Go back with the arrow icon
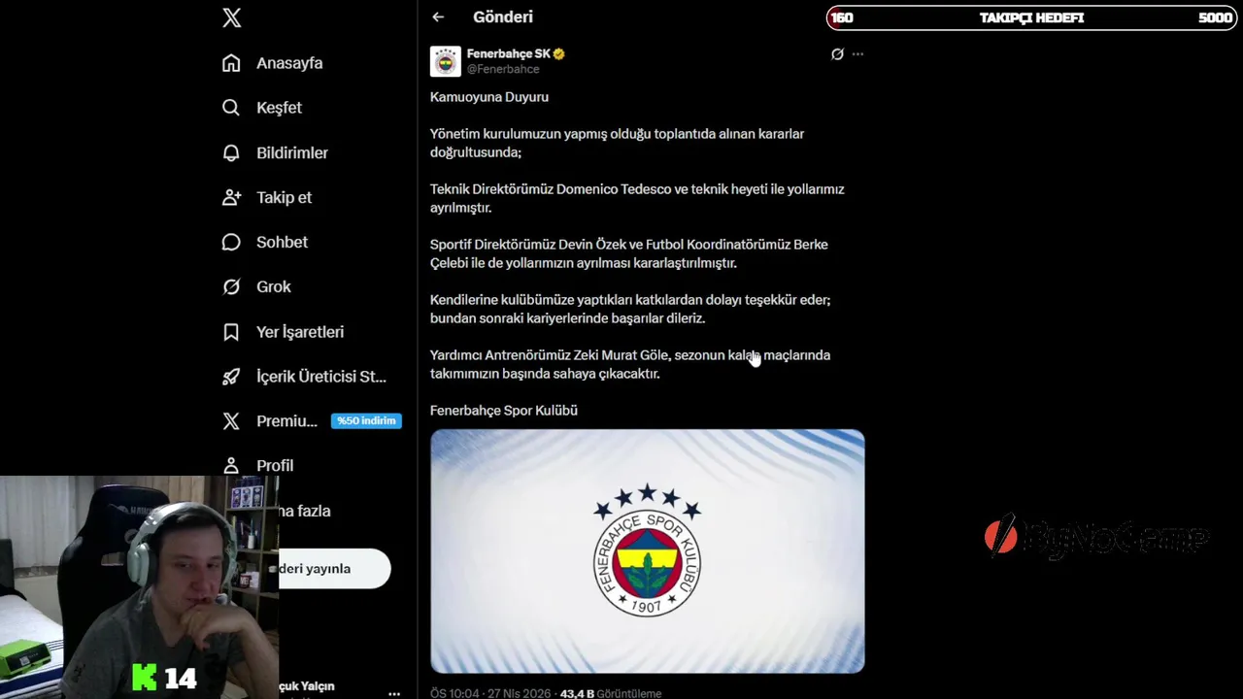Viewport: 1243px width, 699px height. [438, 17]
